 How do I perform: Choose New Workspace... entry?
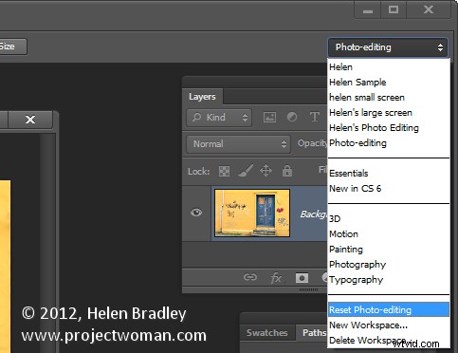tap(389, 325)
